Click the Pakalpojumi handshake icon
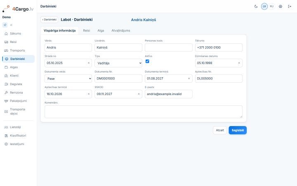This screenshot has height=186, width=297. click(x=6, y=101)
